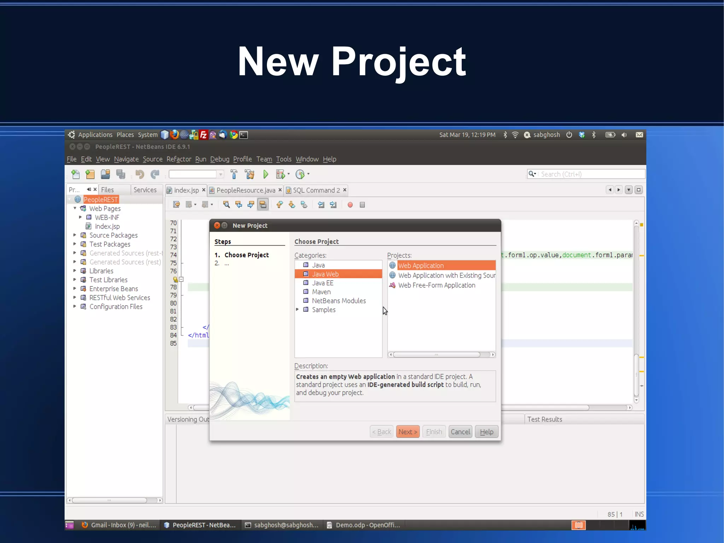Collapse the Web Pages tree node
Screen dimensions: 724x543
point(75,208)
